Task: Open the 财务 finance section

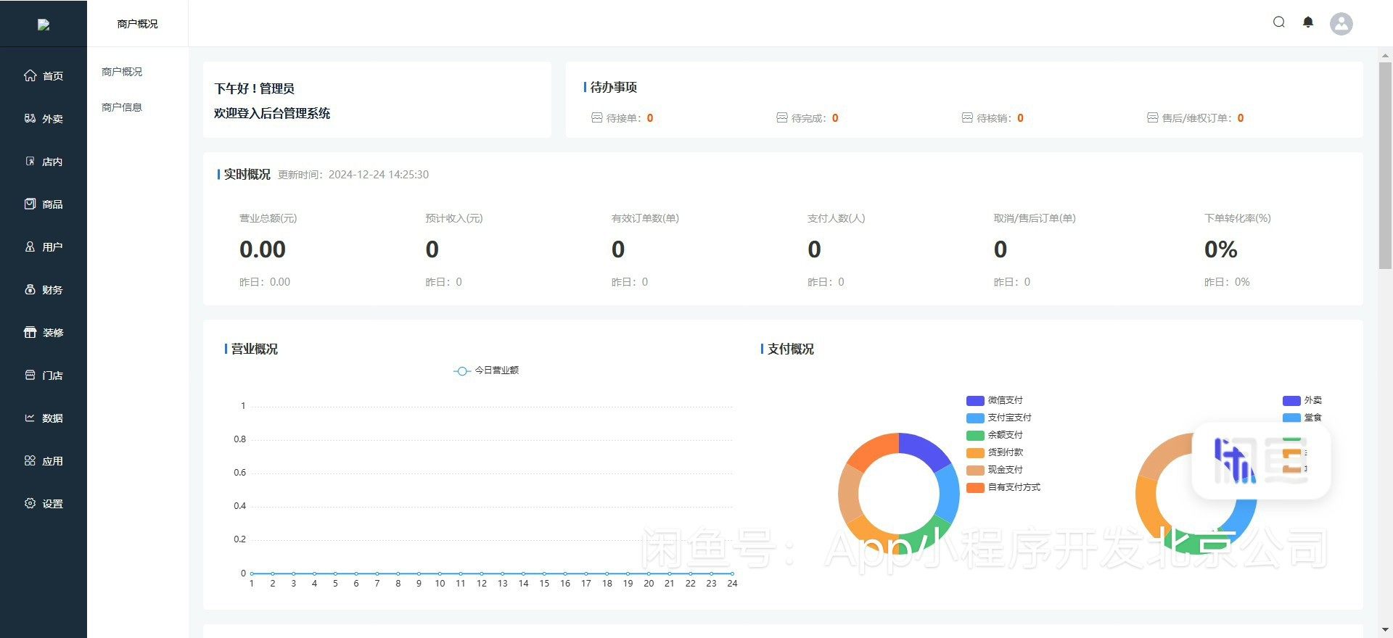Action: coord(44,290)
